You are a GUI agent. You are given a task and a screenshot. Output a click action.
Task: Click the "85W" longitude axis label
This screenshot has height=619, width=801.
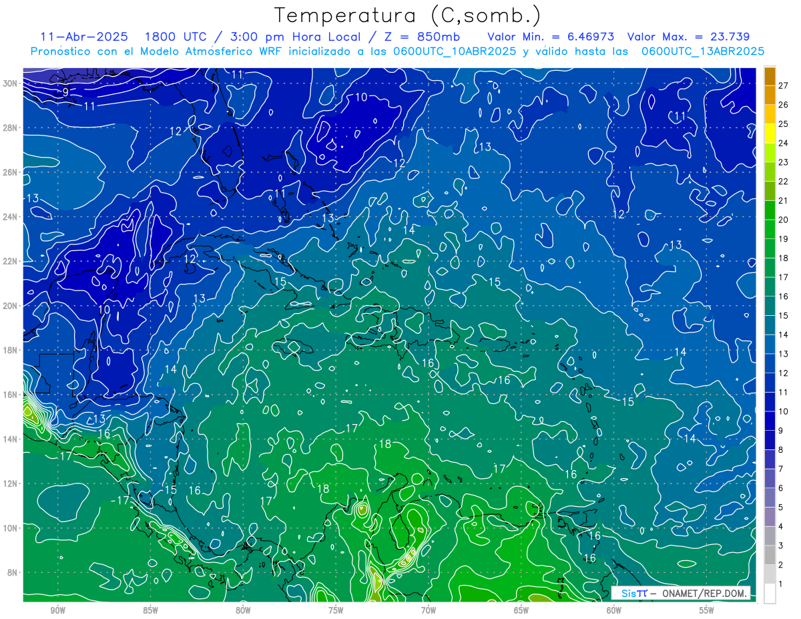tap(150, 610)
